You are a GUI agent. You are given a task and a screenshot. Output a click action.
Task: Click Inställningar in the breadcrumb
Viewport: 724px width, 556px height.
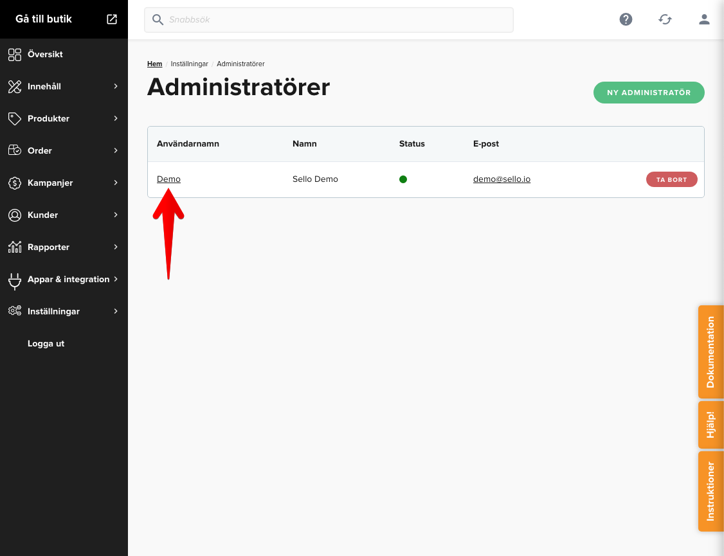point(189,64)
